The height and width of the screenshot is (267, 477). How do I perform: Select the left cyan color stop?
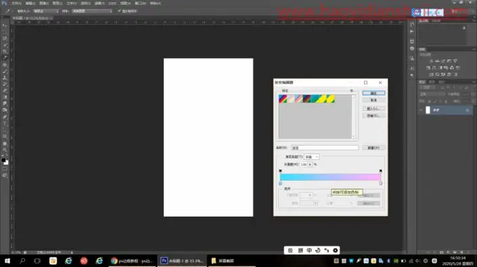(x=281, y=183)
